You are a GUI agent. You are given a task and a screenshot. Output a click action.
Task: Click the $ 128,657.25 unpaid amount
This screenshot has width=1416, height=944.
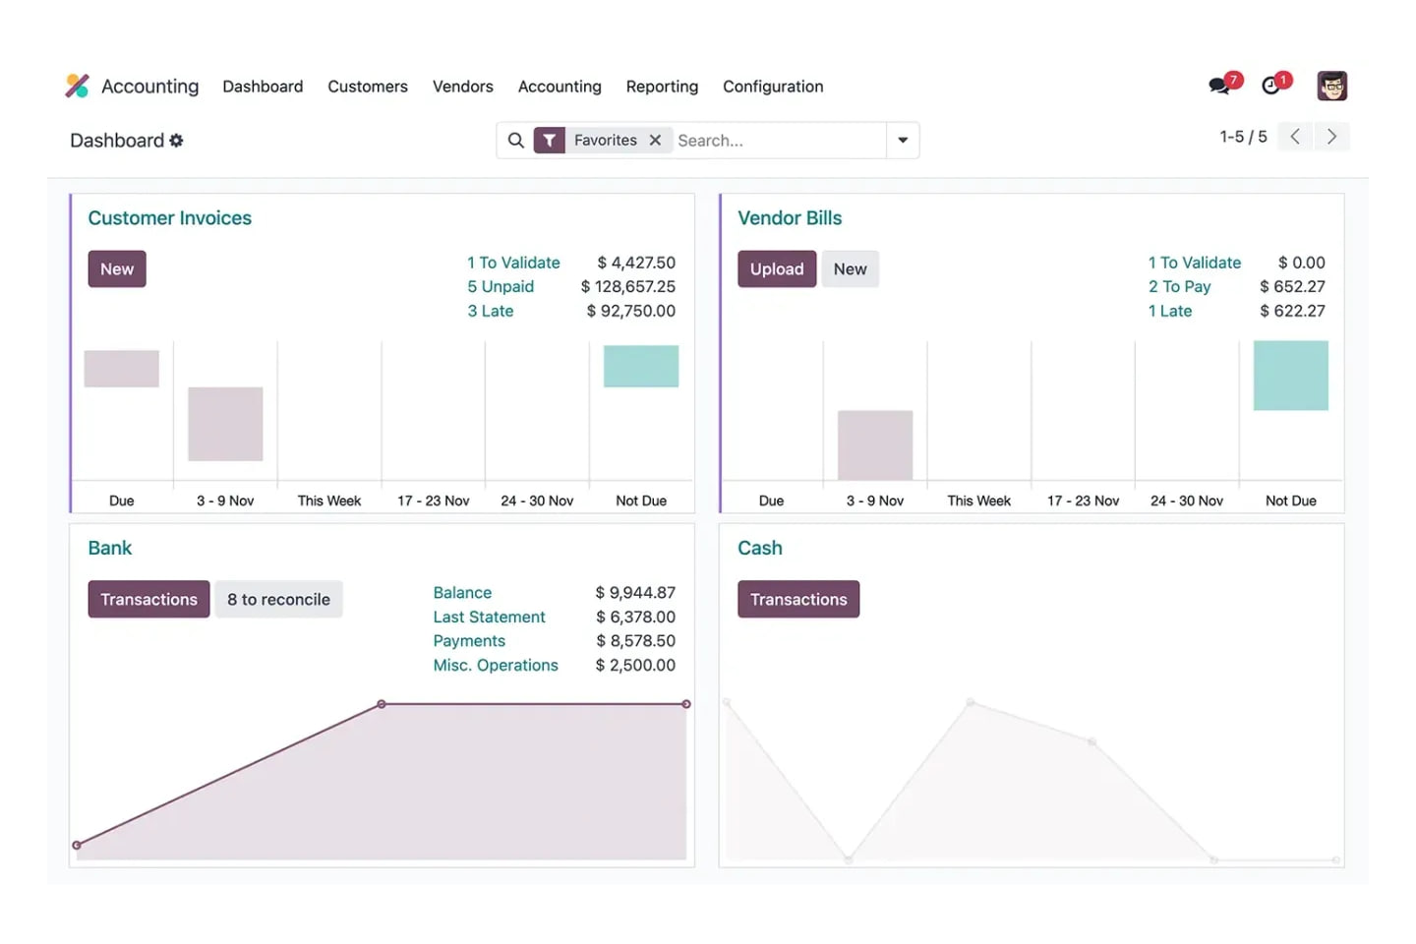click(627, 286)
